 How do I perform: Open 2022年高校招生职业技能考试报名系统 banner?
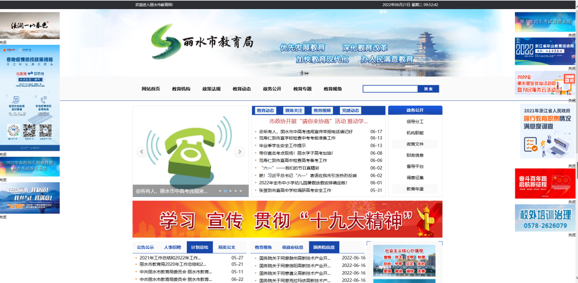coord(30,167)
